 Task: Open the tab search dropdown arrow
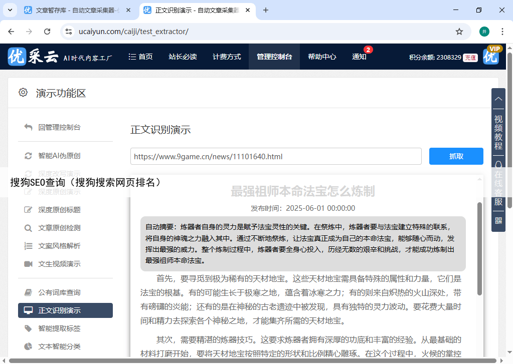[x=11, y=10]
